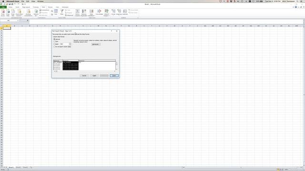Select the General column format radio

(54, 39)
